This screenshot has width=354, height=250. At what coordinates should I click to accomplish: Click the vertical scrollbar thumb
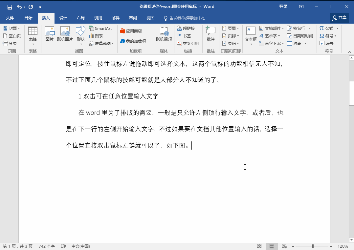[351, 93]
